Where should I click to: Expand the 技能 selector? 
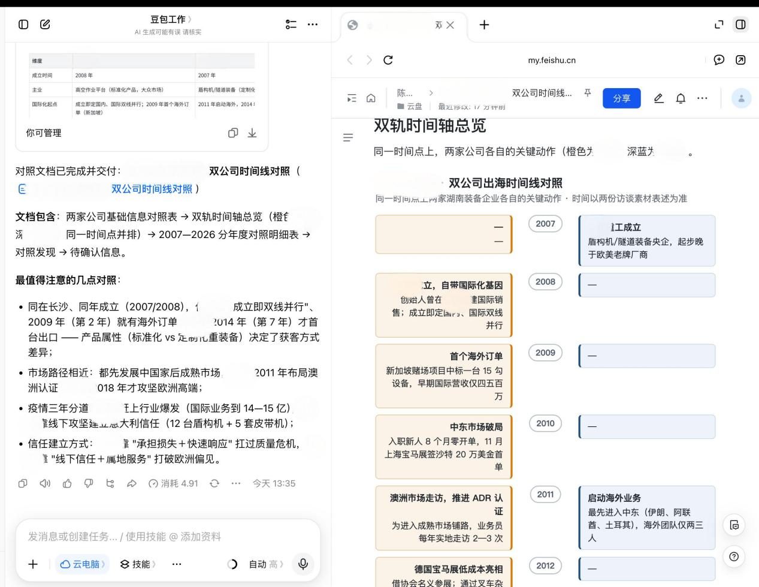pyautogui.click(x=138, y=564)
